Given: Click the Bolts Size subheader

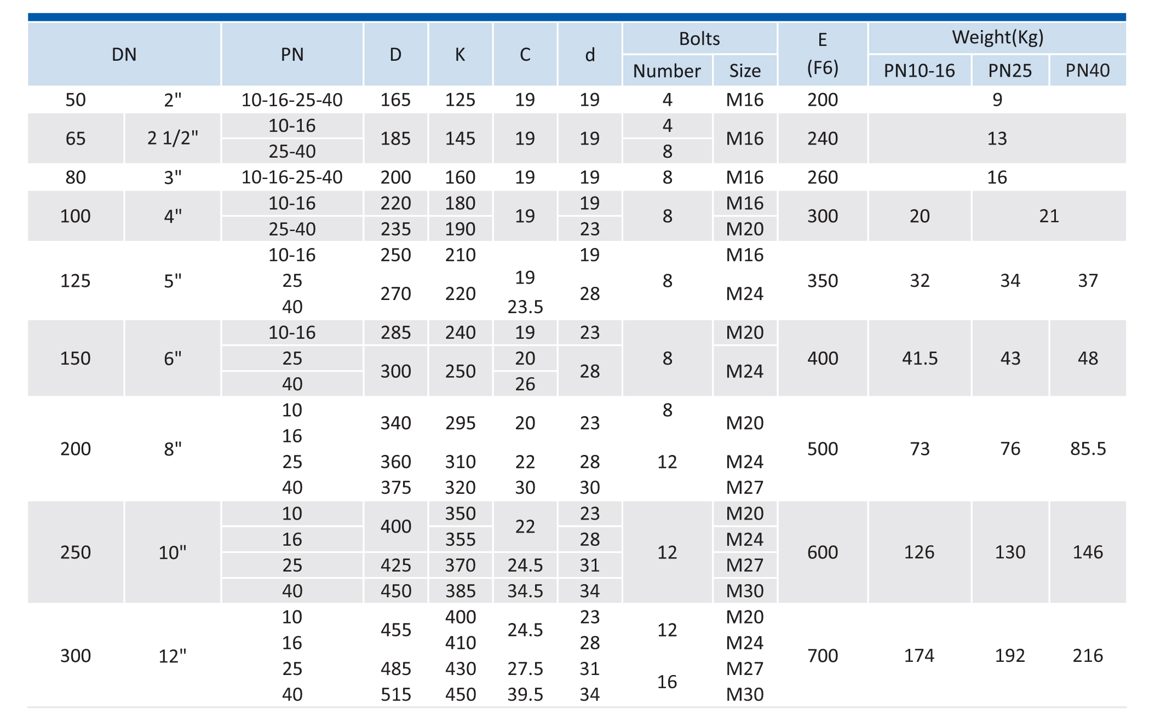Looking at the screenshot, I should point(745,71).
